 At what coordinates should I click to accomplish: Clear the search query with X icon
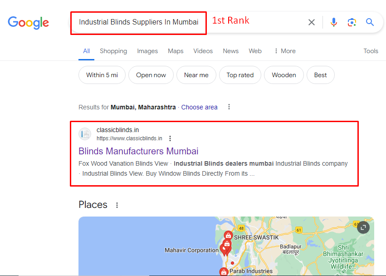(312, 22)
